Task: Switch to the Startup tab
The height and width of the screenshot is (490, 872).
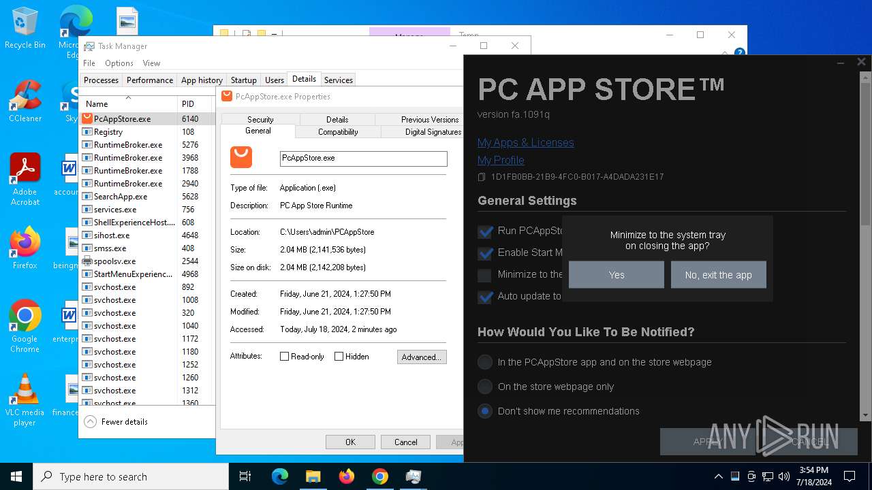Action: coord(244,80)
